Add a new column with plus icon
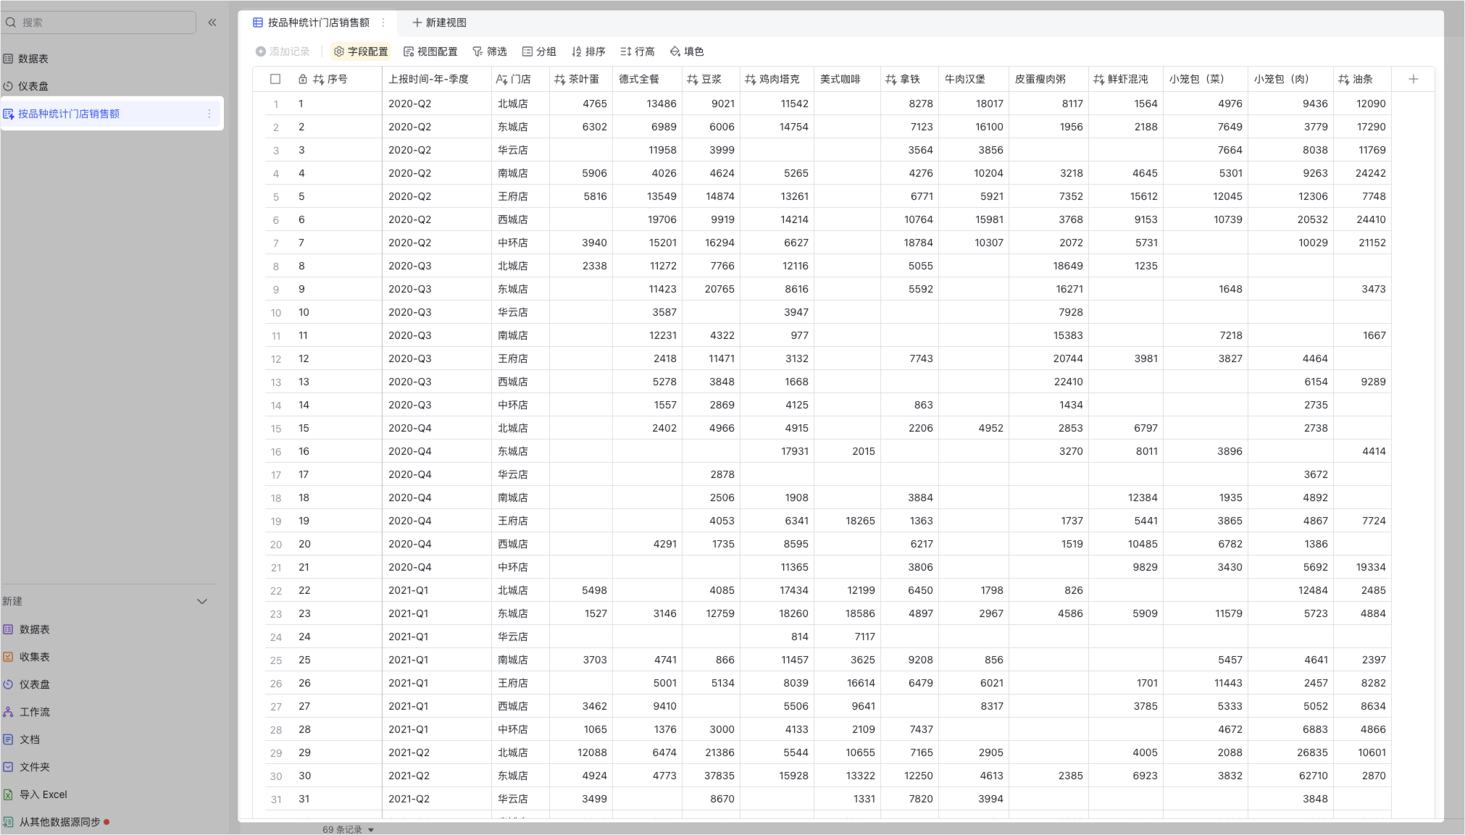Image resolution: width=1465 pixels, height=835 pixels. (x=1413, y=79)
